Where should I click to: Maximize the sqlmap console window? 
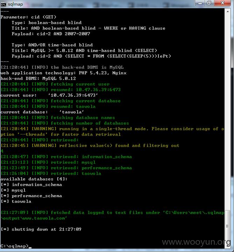click(209, 3)
